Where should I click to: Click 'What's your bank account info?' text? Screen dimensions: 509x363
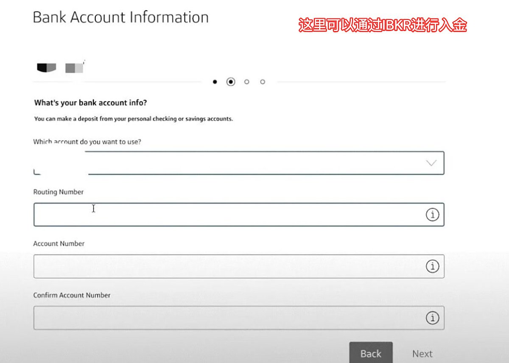[90, 103]
